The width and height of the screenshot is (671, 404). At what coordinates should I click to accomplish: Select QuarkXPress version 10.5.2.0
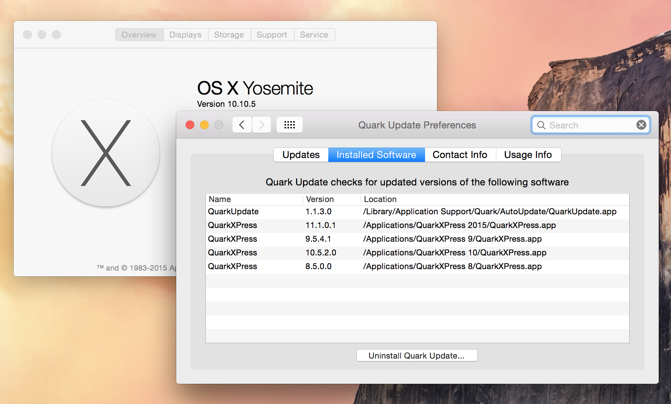pyautogui.click(x=321, y=252)
